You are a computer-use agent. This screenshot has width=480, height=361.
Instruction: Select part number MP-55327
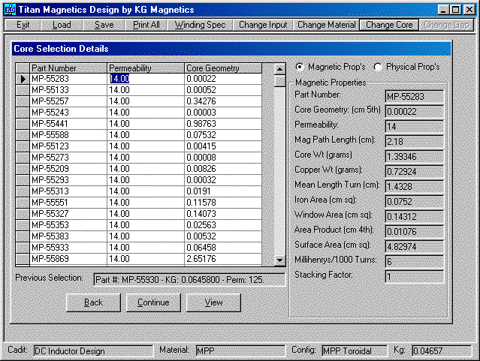coord(68,214)
